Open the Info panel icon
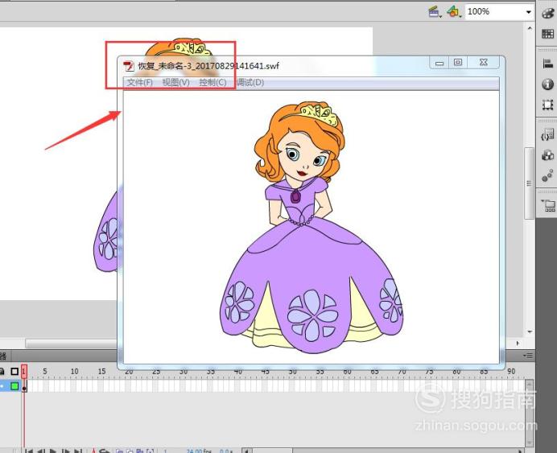Image resolution: width=557 pixels, height=453 pixels. 547,84
